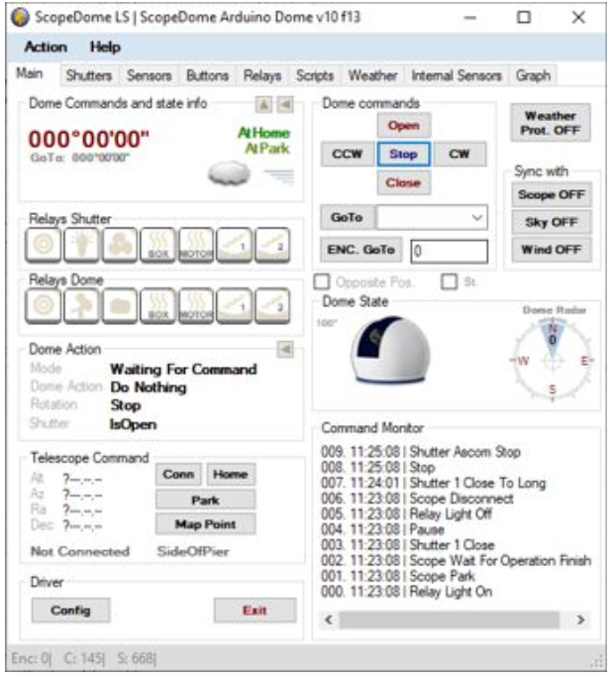Click the Open shutter button

[x=404, y=126]
